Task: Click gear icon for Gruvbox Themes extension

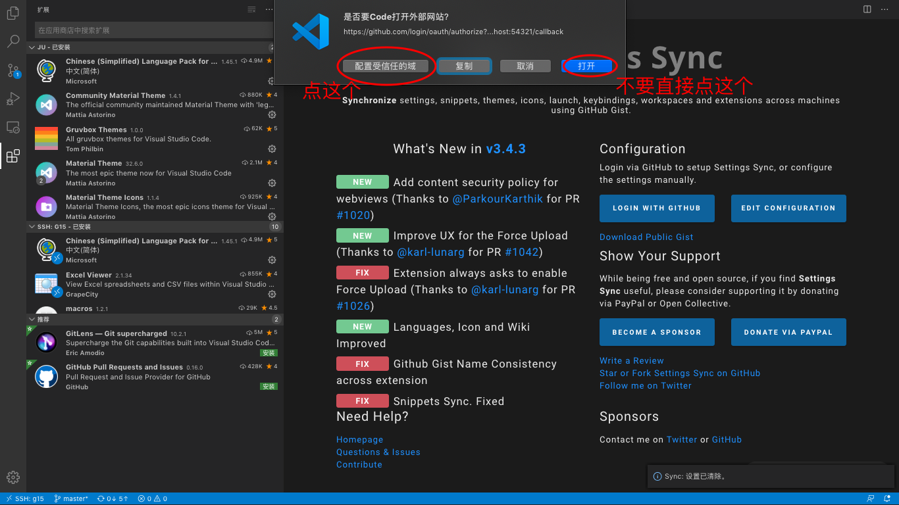Action: click(272, 149)
